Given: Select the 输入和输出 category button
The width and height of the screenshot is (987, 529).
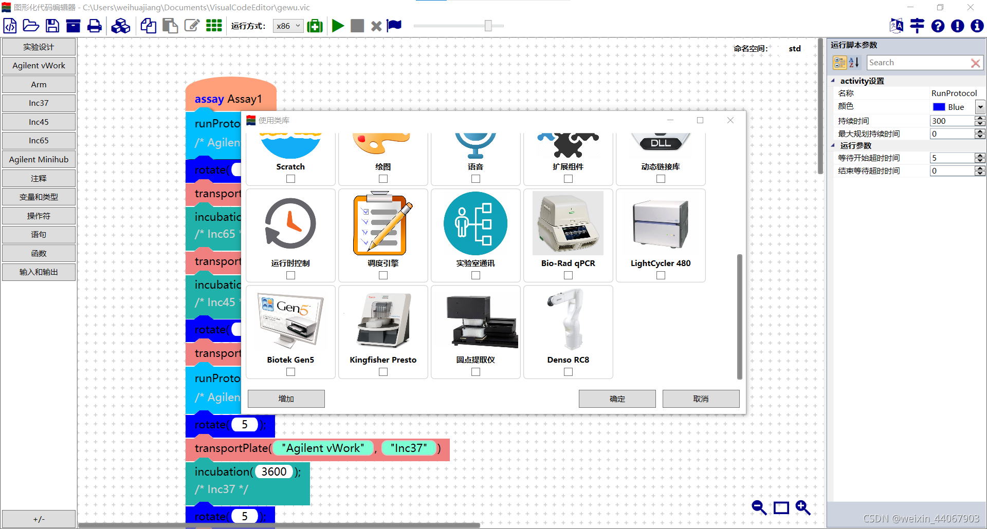Looking at the screenshot, I should point(39,272).
